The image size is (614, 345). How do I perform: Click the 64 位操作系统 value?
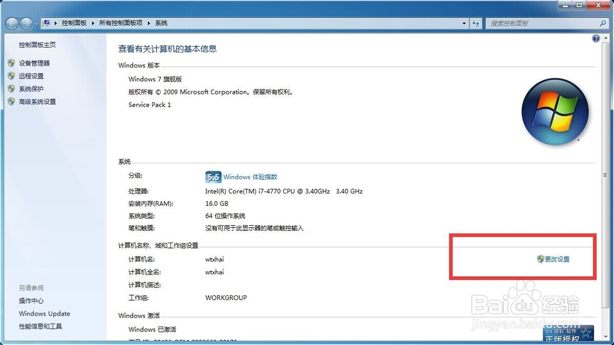[225, 215]
